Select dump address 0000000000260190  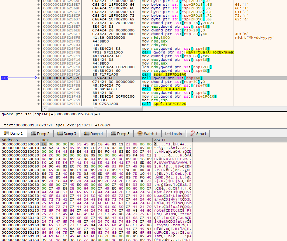click(x=20, y=236)
